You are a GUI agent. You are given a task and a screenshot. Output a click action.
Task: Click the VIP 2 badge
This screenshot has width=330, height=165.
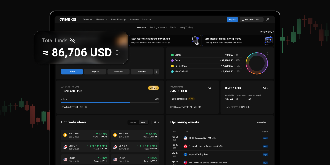[x=154, y=88]
